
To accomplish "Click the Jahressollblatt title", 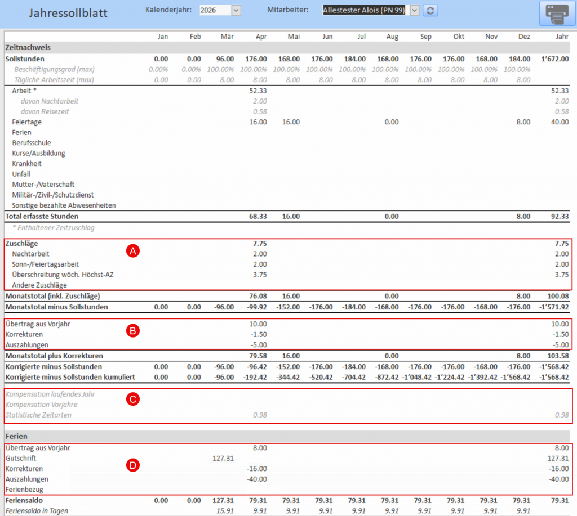I will click(68, 12).
